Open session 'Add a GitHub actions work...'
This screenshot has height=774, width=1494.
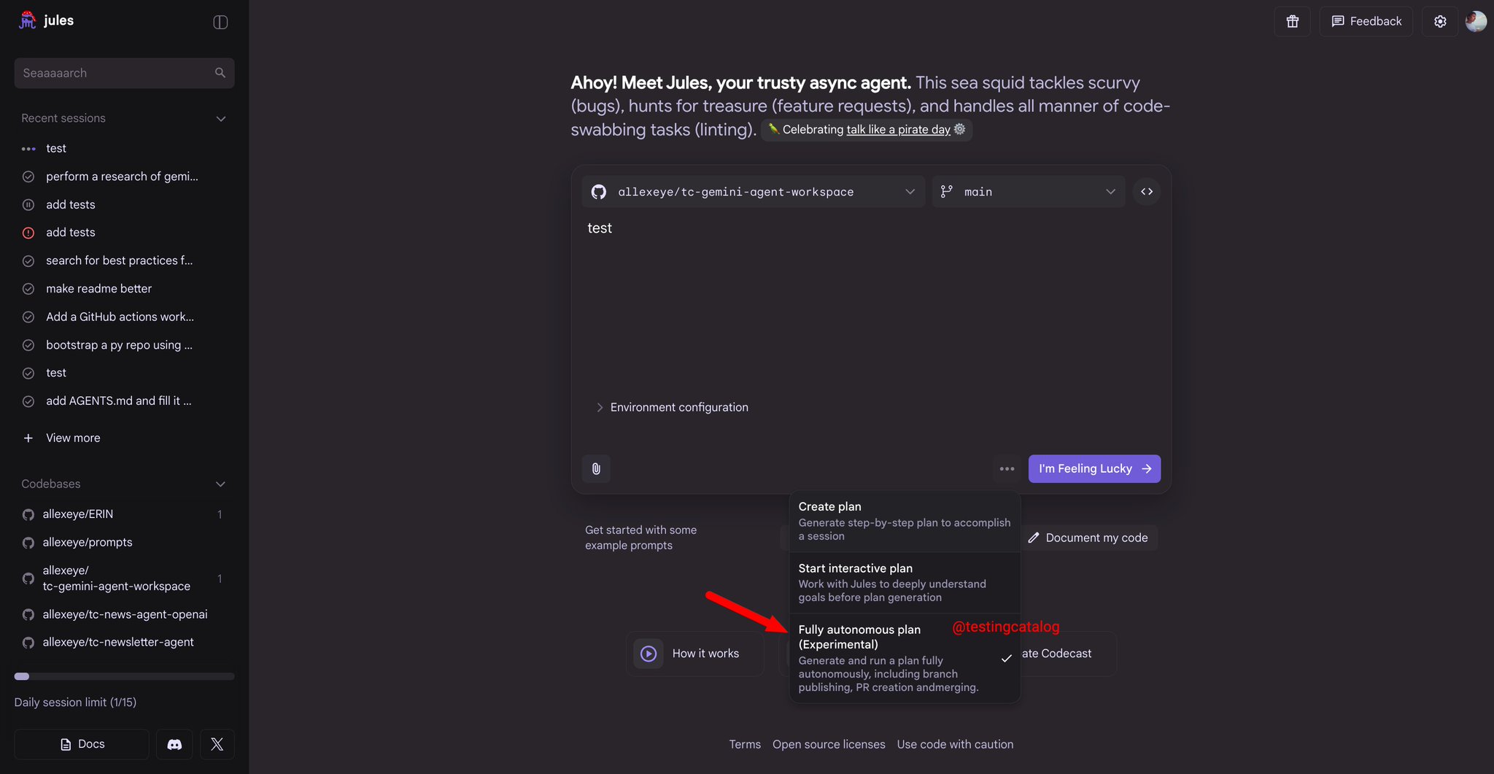point(120,317)
